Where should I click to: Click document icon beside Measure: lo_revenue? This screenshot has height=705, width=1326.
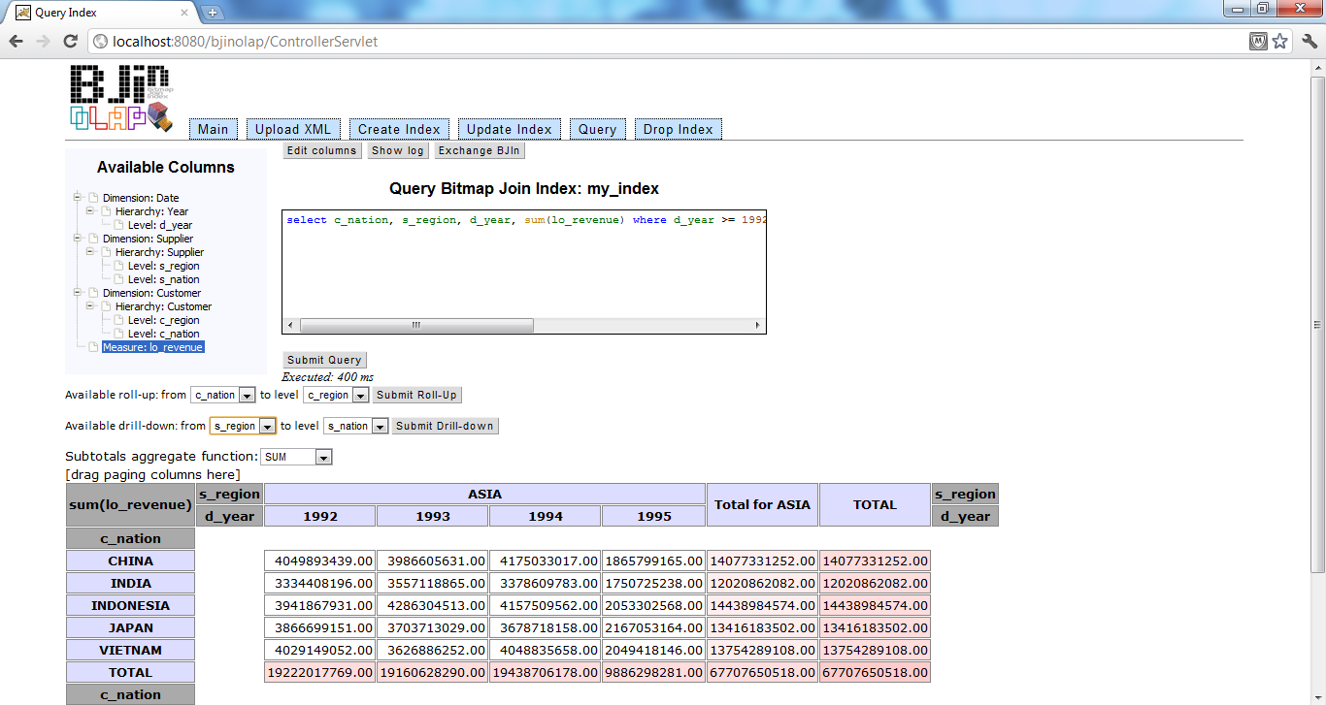[94, 347]
